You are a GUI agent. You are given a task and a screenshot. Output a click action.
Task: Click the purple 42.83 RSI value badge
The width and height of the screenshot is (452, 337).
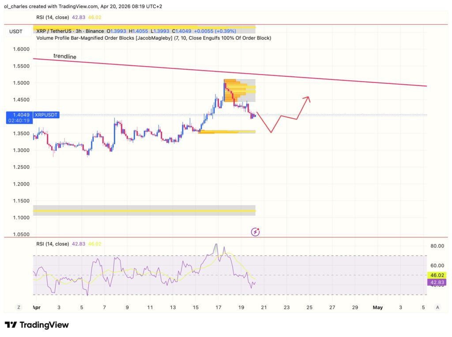pyautogui.click(x=436, y=282)
